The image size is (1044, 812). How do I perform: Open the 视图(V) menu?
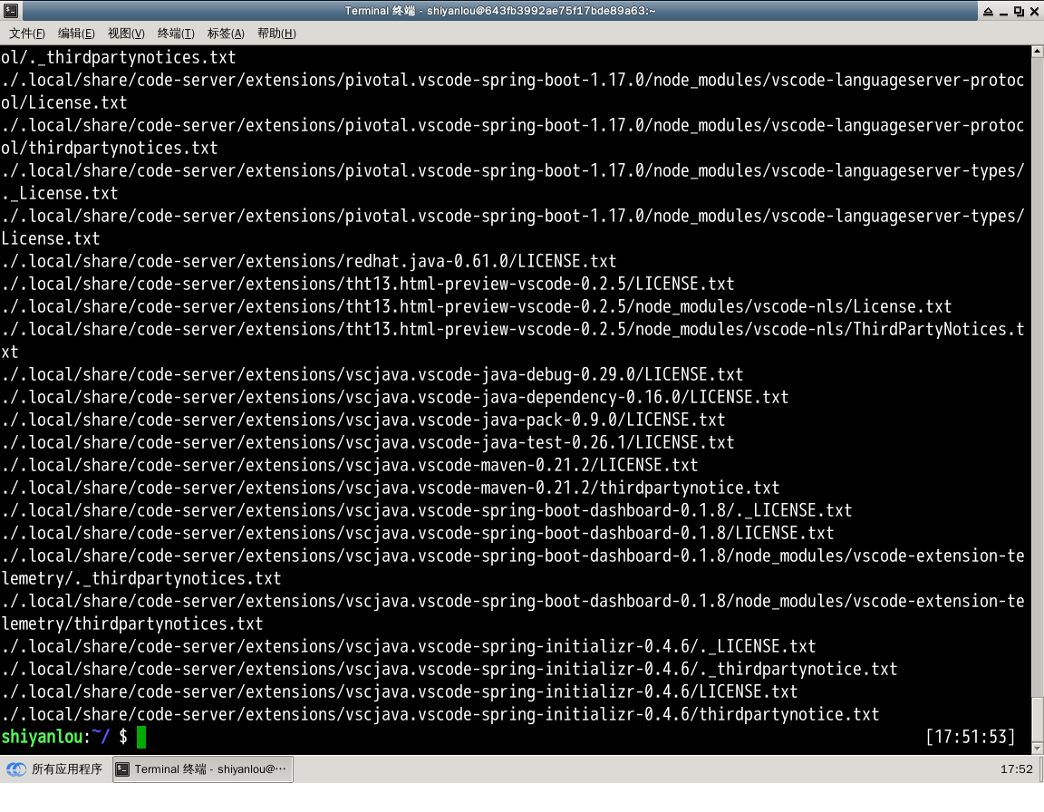[x=126, y=34]
